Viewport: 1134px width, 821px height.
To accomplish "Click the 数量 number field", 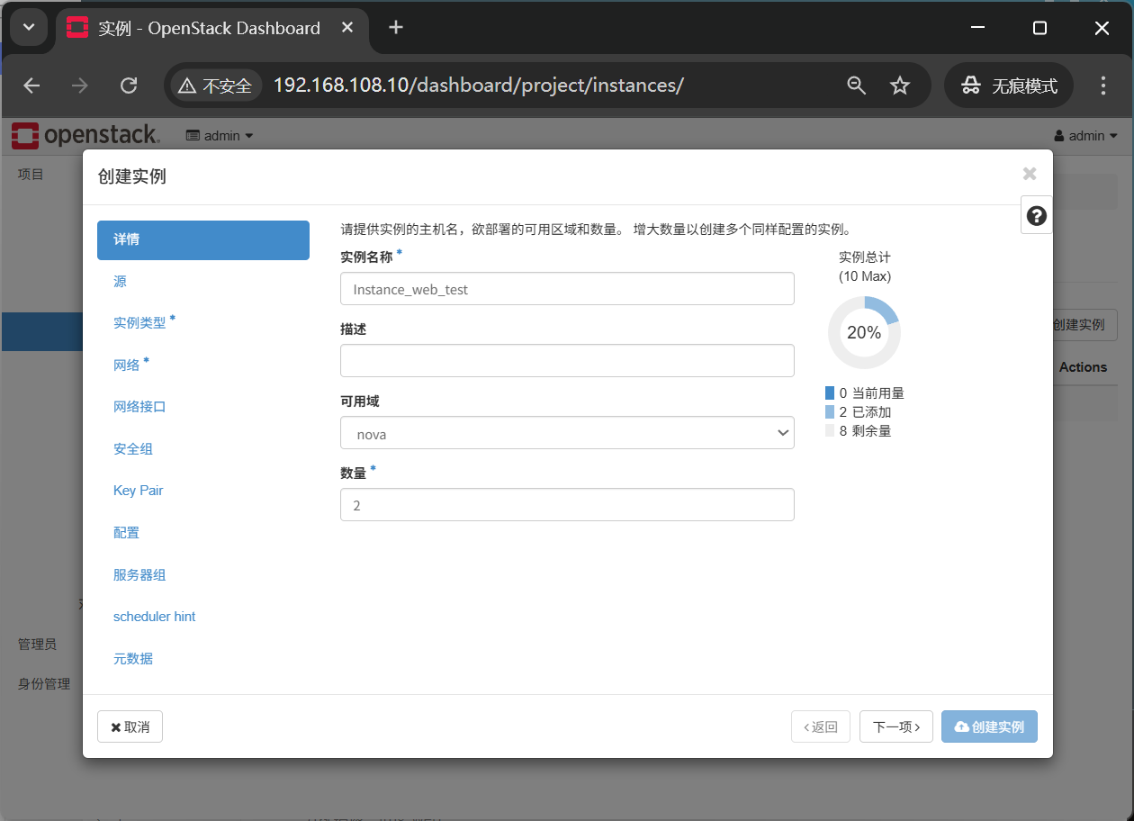I will pos(567,505).
